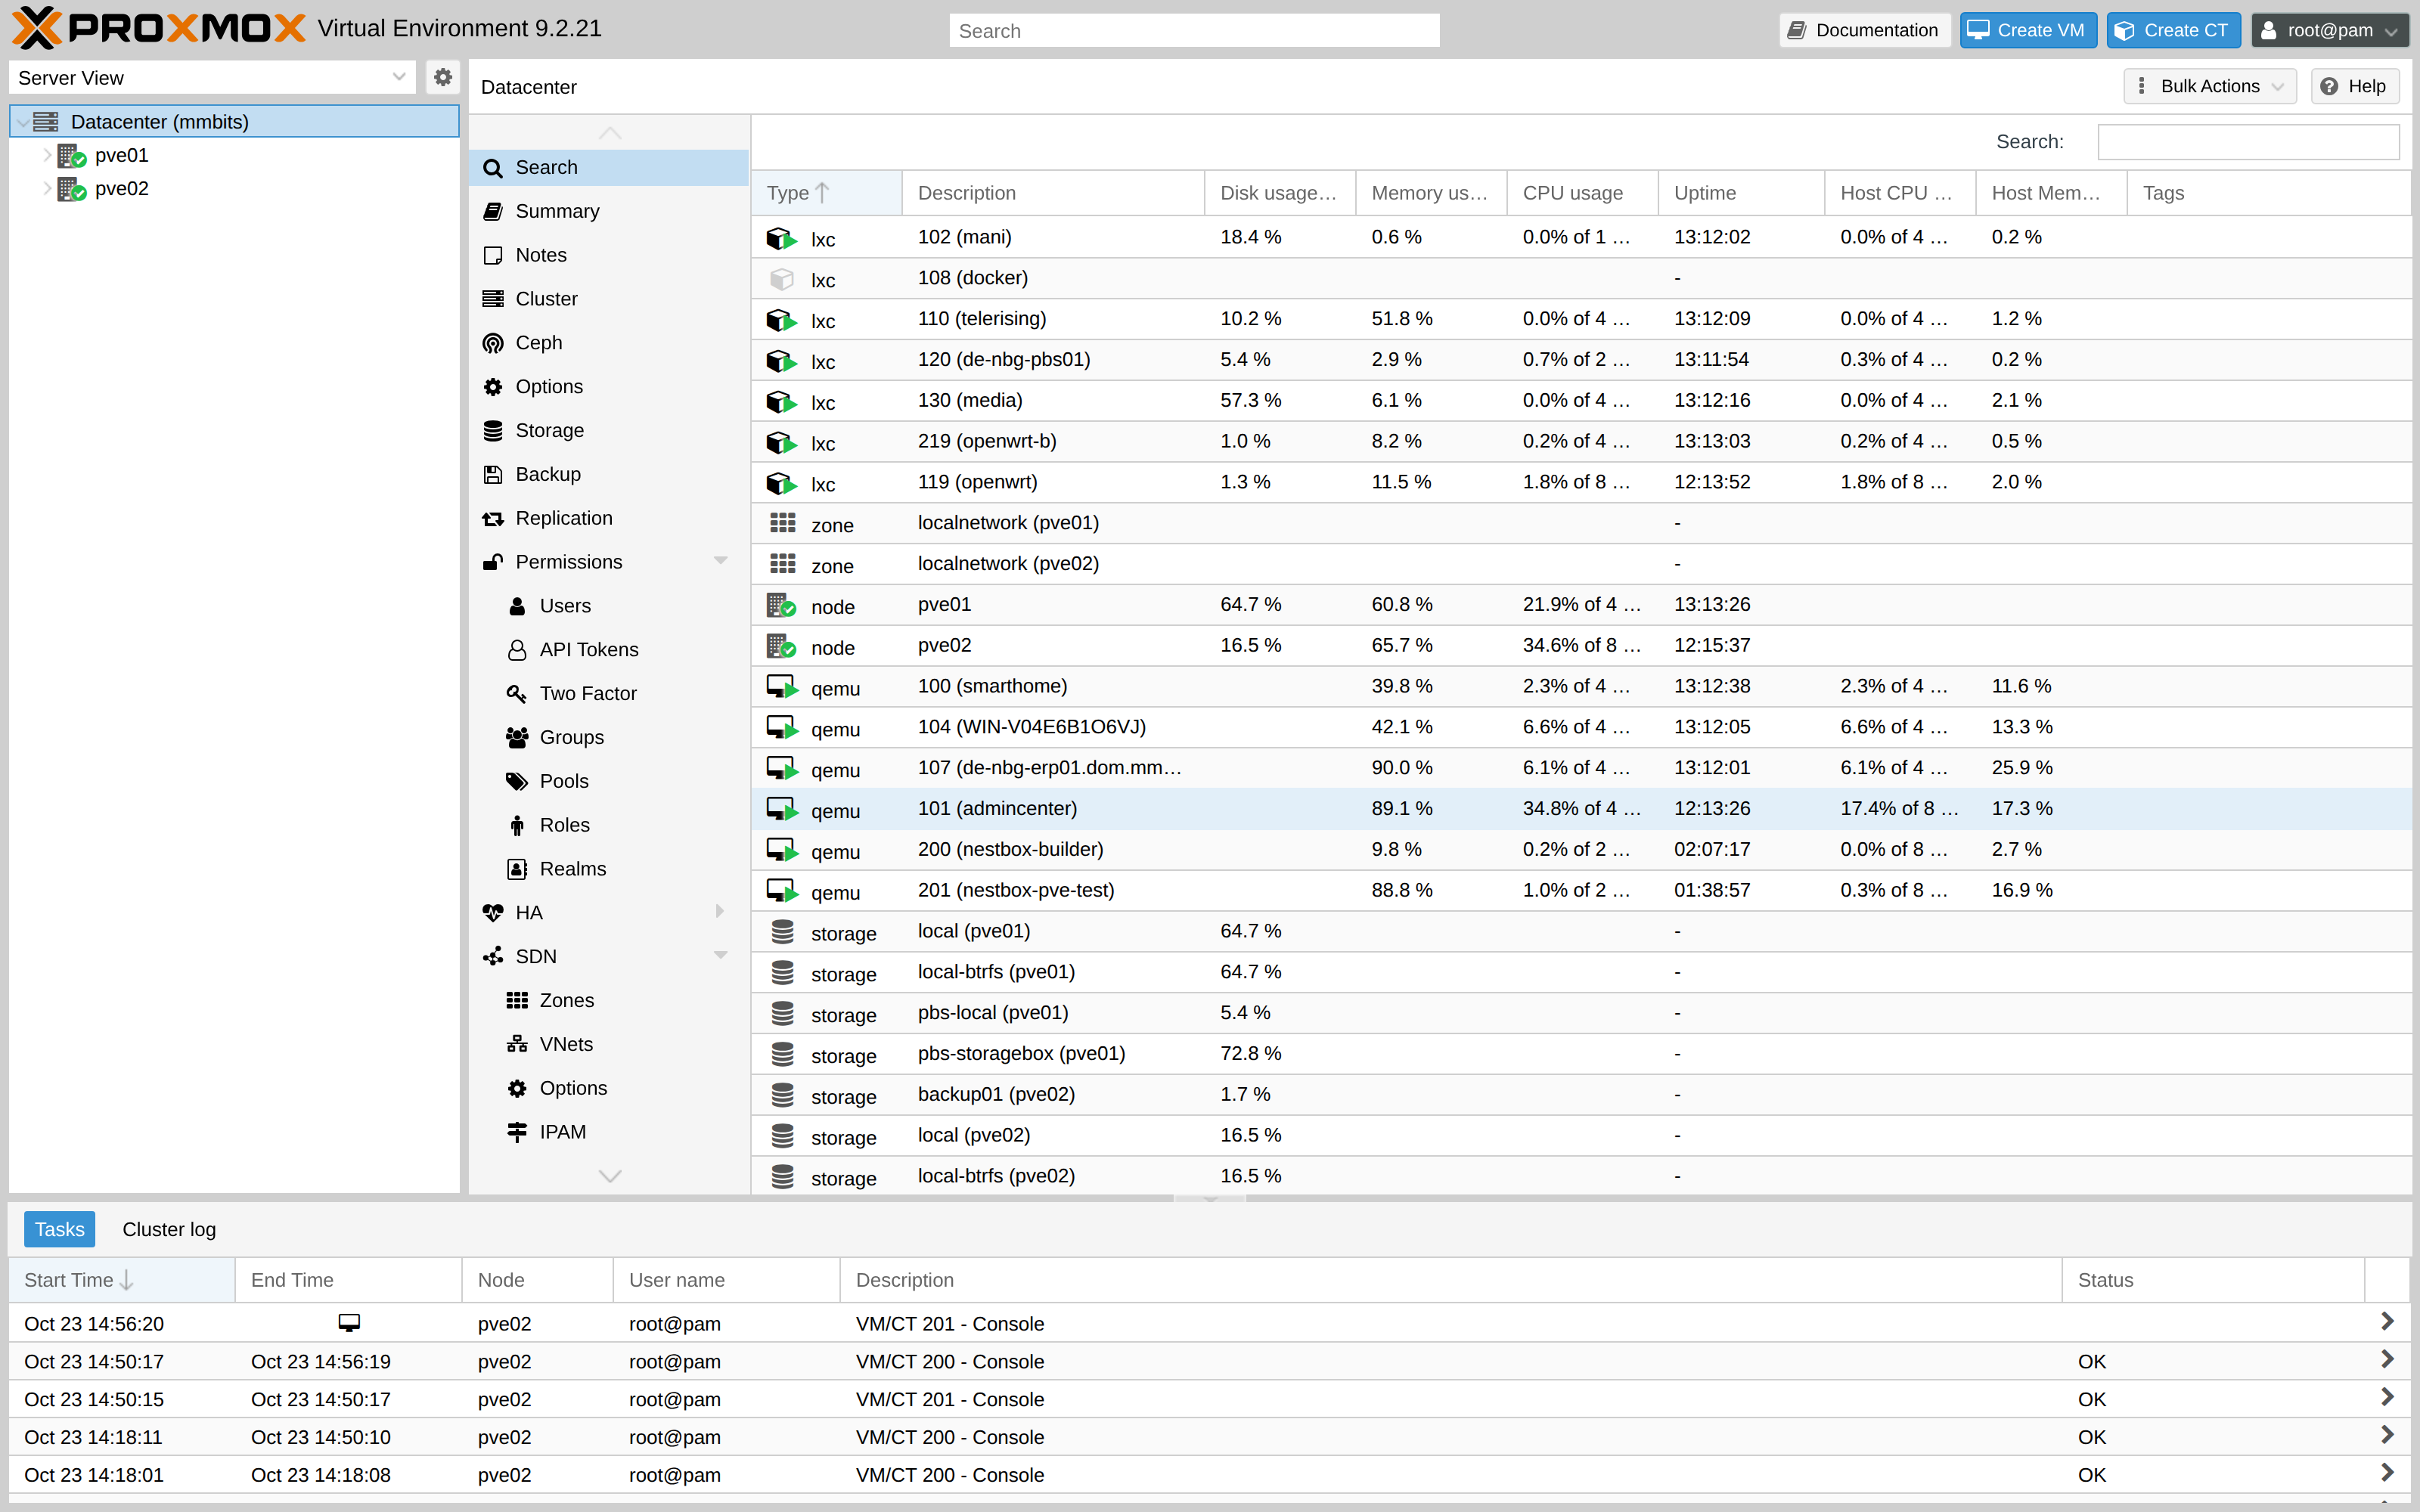This screenshot has width=2420, height=1512.
Task: Collapse the SDN submenu arrow
Action: tap(720, 956)
